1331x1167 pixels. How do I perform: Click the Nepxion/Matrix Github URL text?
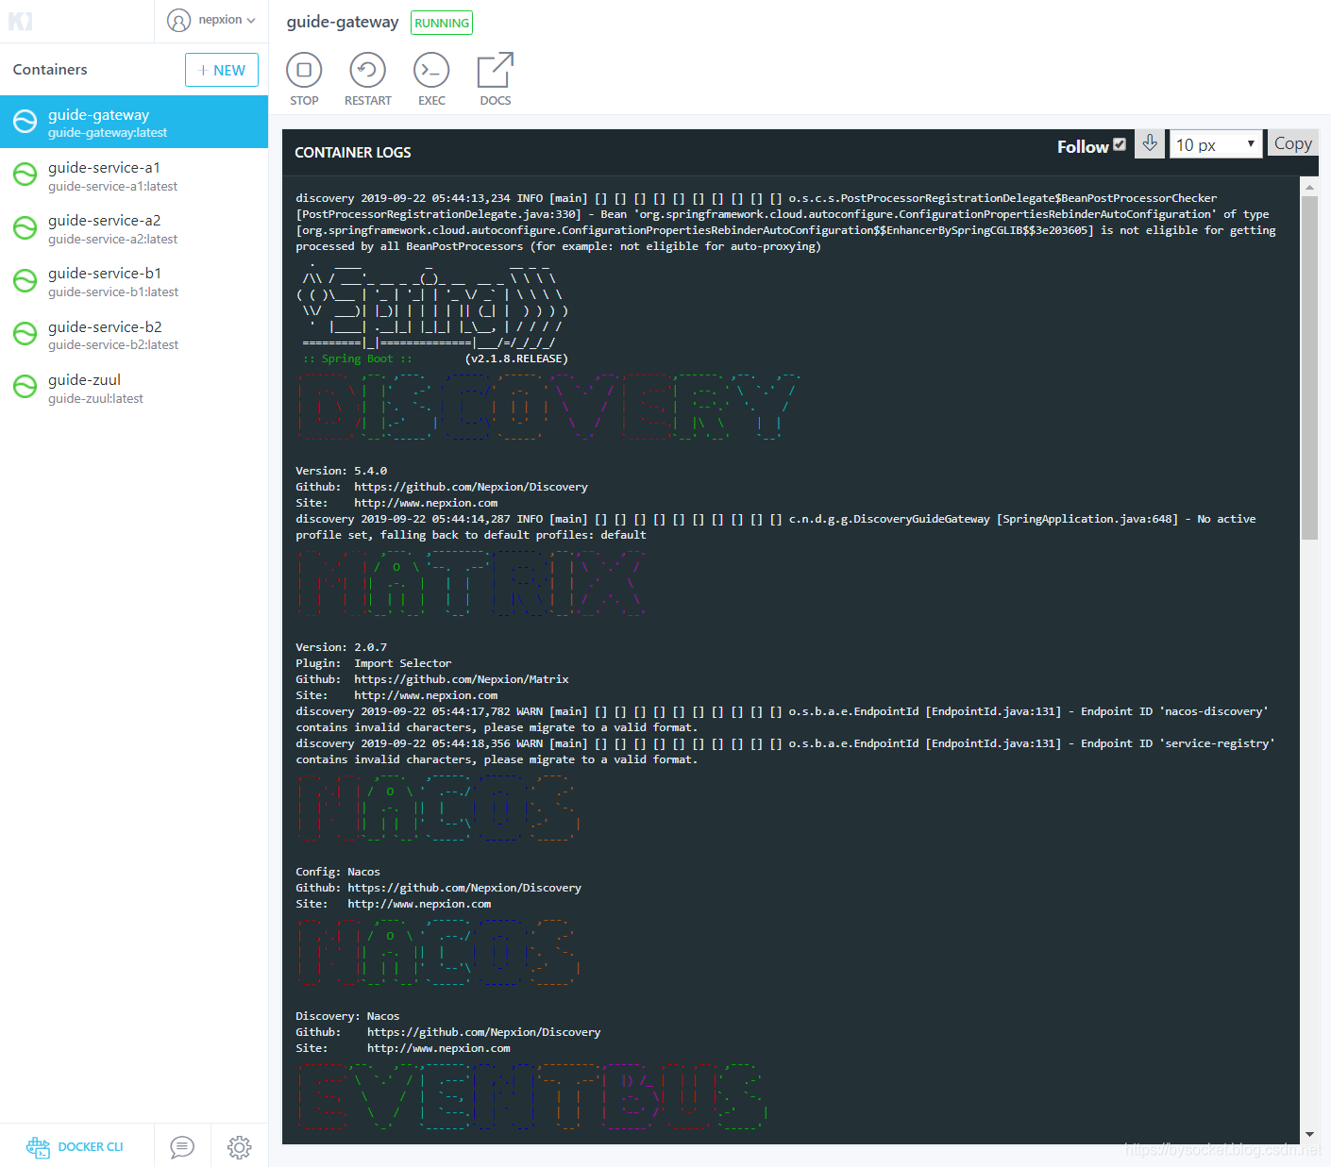(462, 679)
